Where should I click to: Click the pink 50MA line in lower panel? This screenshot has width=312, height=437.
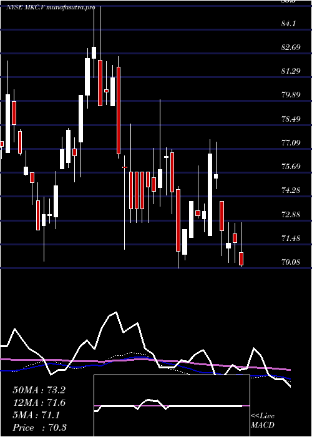click(x=145, y=359)
